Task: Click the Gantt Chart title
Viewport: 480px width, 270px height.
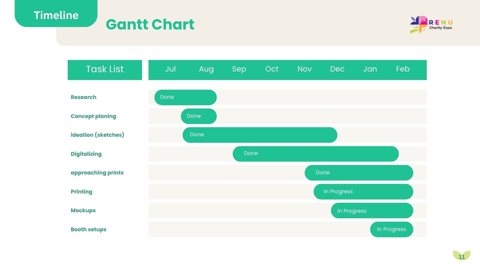Action: tap(150, 24)
